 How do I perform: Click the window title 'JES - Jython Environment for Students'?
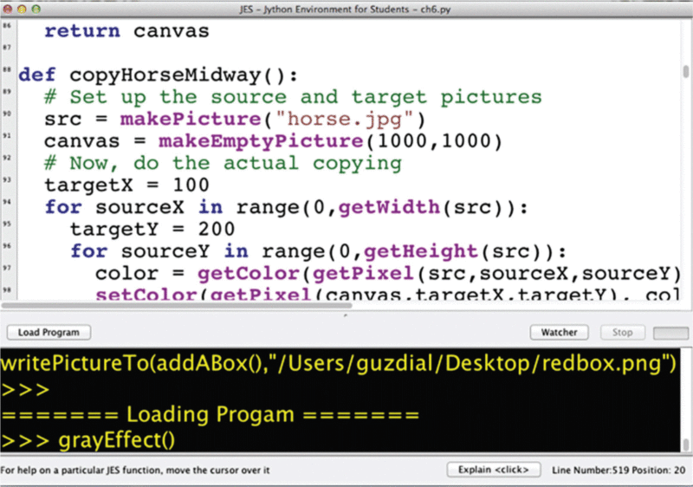pyautogui.click(x=345, y=10)
